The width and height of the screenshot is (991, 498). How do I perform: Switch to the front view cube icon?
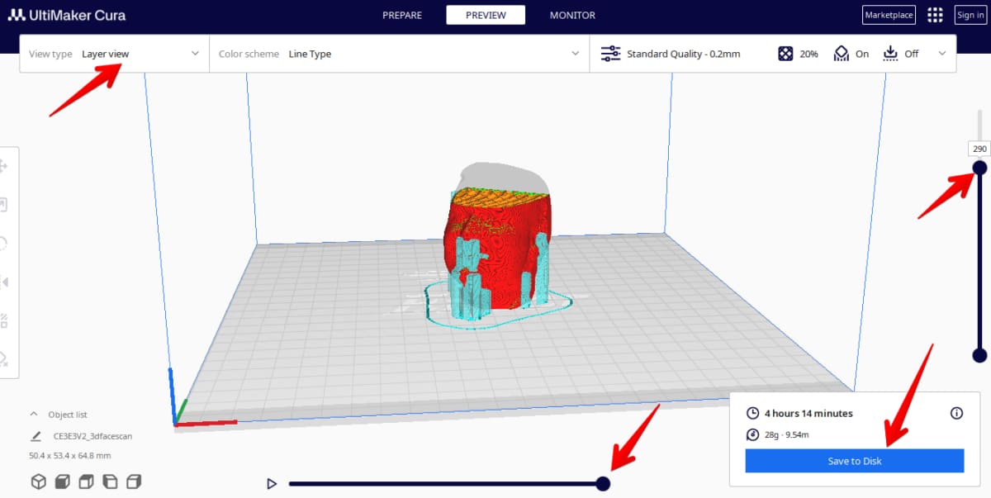(x=62, y=481)
